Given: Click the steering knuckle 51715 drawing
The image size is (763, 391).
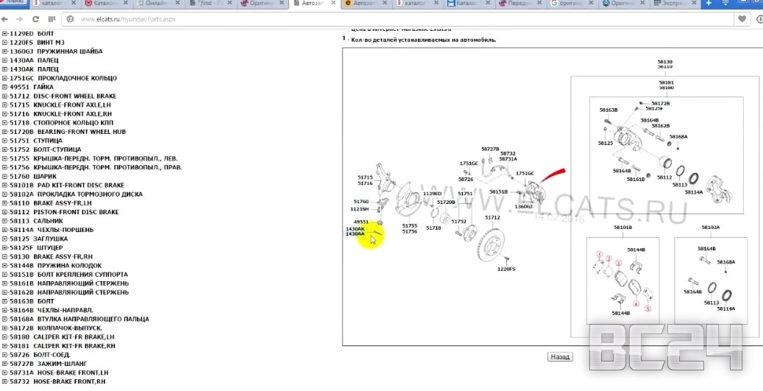Looking at the screenshot, I should coord(383,181).
